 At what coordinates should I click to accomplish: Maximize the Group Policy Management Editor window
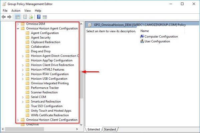182,4
